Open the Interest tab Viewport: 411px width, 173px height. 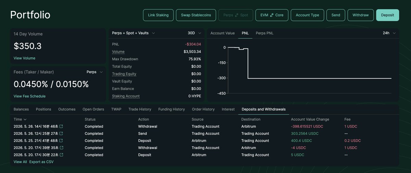[228, 109]
